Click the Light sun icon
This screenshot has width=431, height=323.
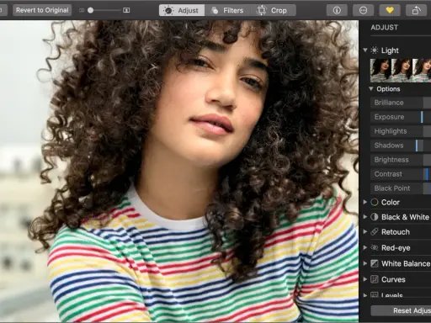click(375, 50)
